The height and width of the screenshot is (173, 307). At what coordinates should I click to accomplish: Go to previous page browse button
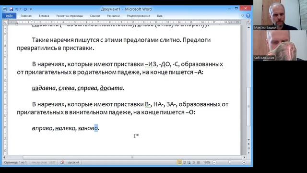pyautogui.click(x=248, y=144)
